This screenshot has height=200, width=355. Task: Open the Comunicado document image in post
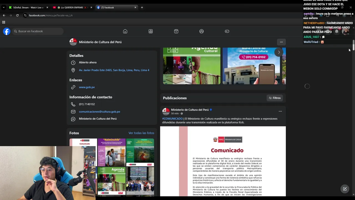coord(223,161)
